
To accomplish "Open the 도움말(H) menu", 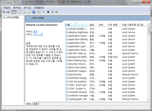I will (x=39, y=8).
